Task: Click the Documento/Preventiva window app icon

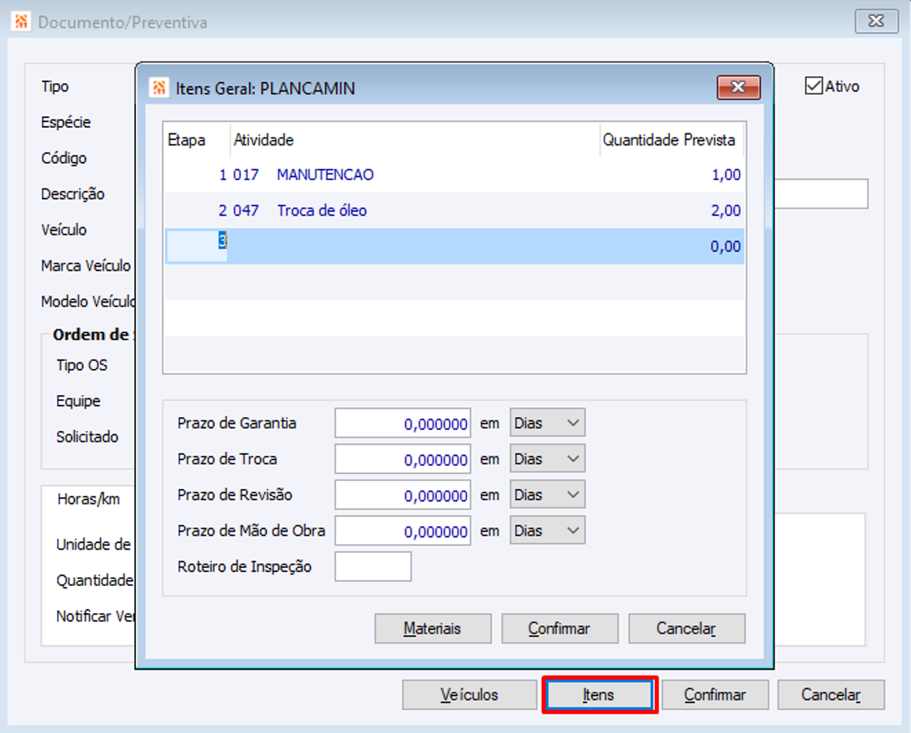Action: point(21,22)
